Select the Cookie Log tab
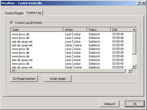The height and width of the screenshot is (110, 147). pos(34,13)
